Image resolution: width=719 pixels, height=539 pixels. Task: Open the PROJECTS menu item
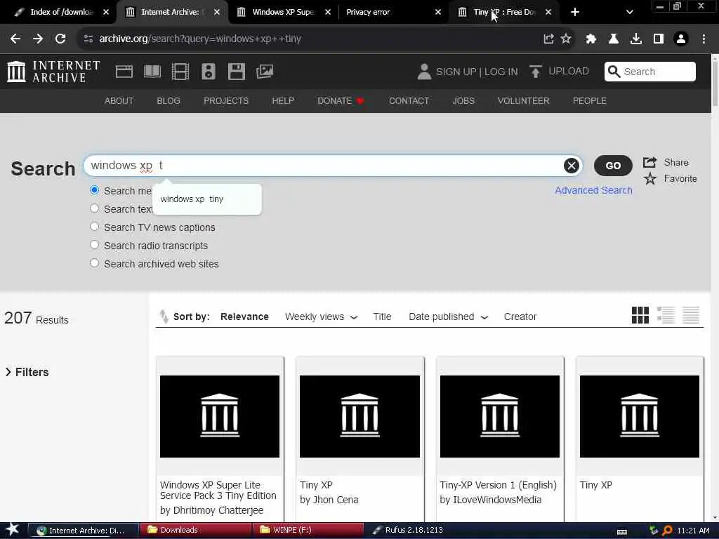(226, 101)
